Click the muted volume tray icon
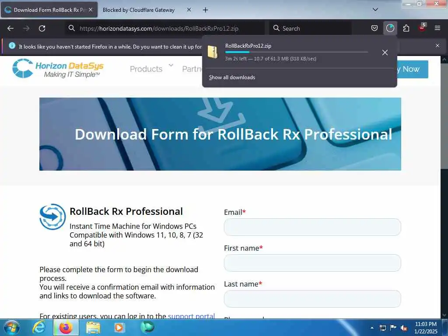This screenshot has height=336, width=448. click(404, 328)
